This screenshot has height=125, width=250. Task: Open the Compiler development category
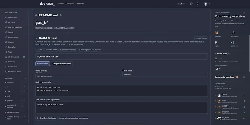(13, 118)
